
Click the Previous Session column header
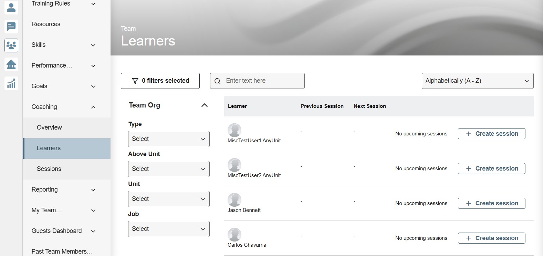click(x=322, y=106)
